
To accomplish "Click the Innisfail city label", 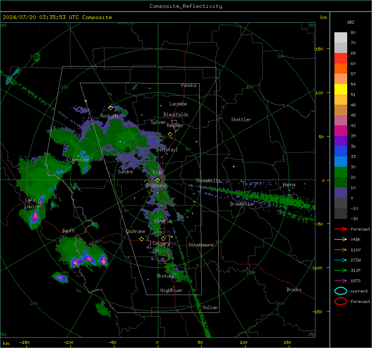I will (x=167, y=150).
